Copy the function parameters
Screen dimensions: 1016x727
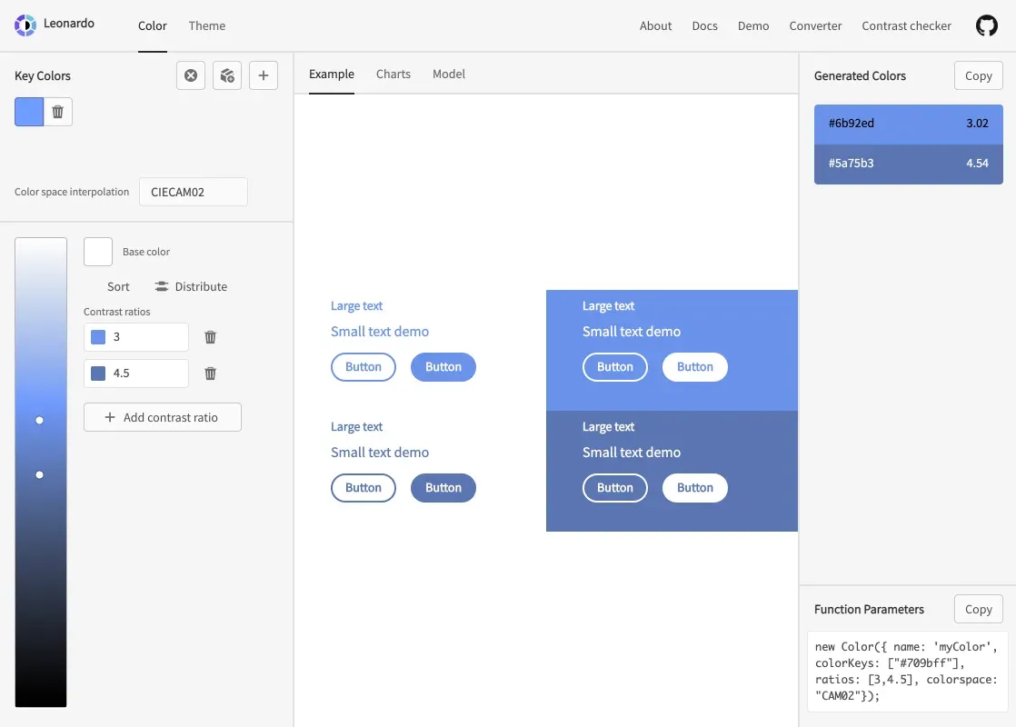pos(978,609)
